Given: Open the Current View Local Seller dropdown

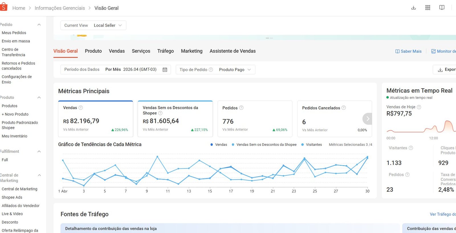Looking at the screenshot, I should tap(93, 25).
